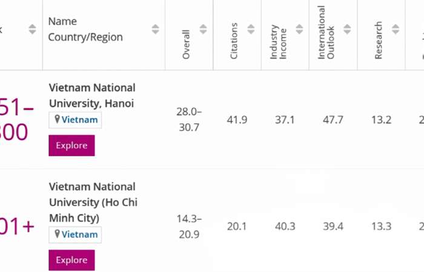Open Vietnam National University, Hanoi title
Image resolution: width=424 pixels, height=272 pixels.
point(92,96)
